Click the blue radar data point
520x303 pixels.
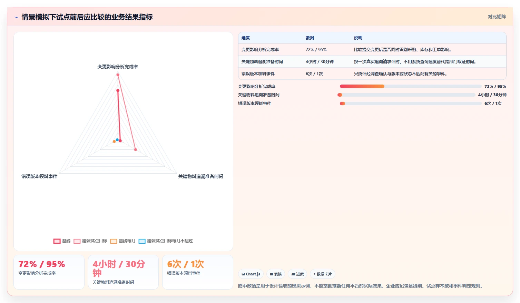pos(117,140)
